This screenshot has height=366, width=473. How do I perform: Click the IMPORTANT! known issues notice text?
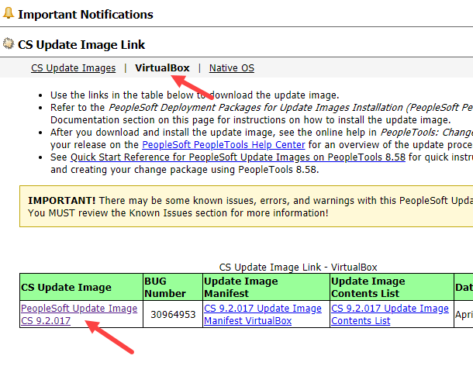[250, 207]
